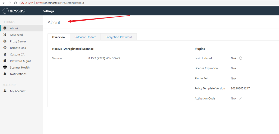The height and width of the screenshot is (134, 279).
Task: Click the Last Updated label
Action: tap(203, 58)
